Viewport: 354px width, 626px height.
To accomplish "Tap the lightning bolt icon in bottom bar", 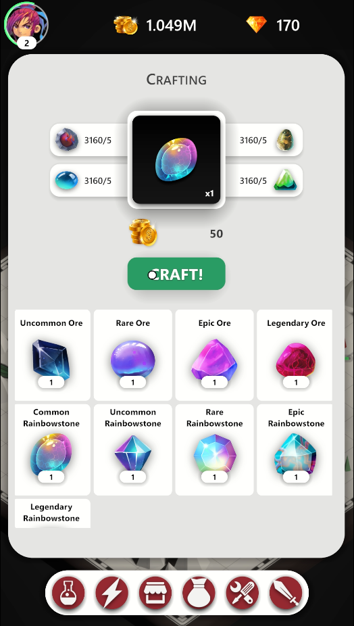I will [111, 592].
